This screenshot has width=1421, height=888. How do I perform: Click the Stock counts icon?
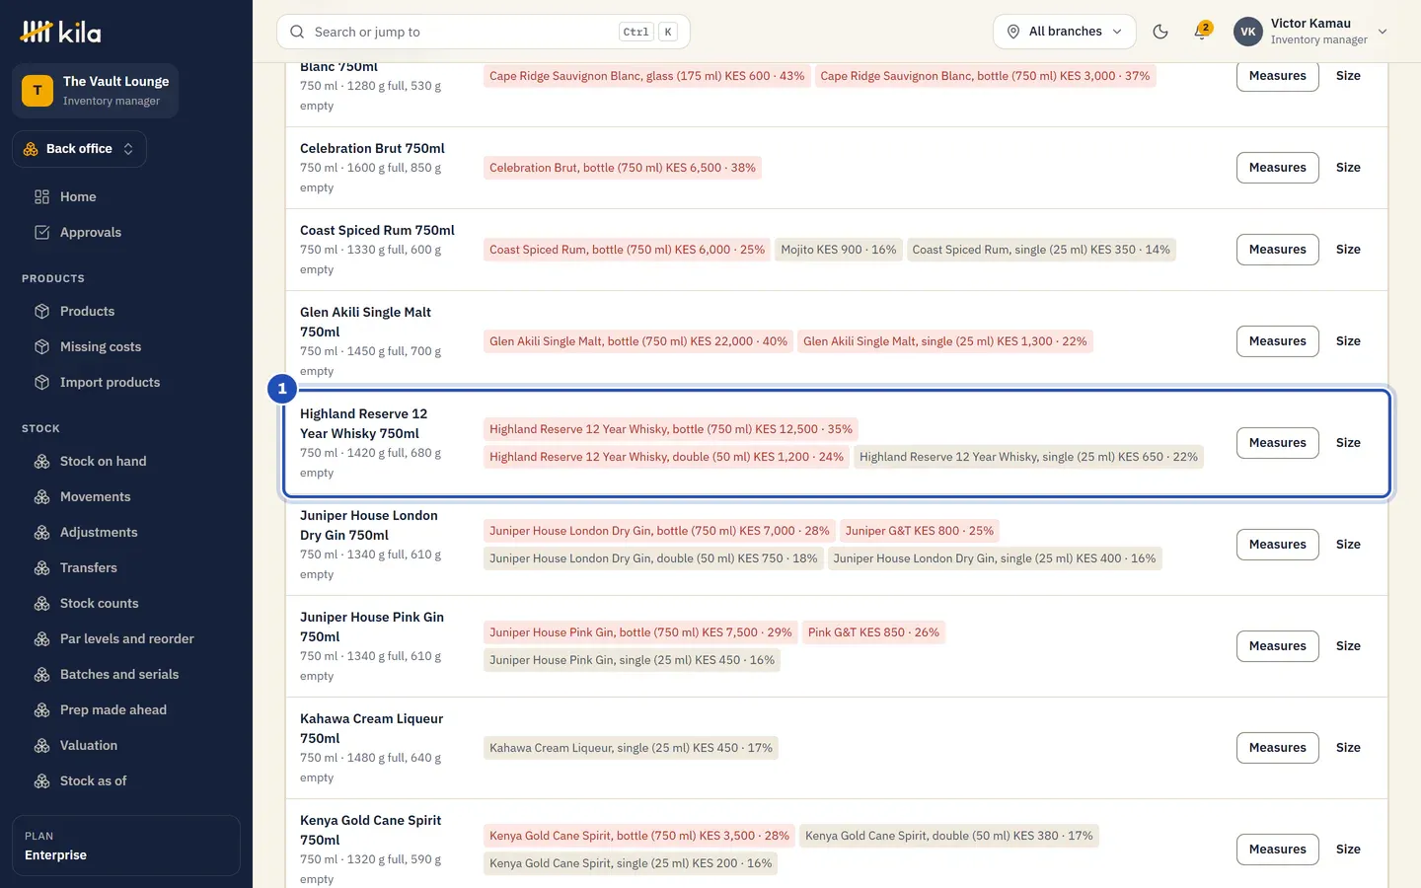pyautogui.click(x=41, y=603)
